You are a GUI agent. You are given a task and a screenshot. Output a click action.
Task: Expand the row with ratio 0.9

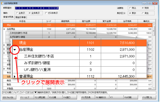tap(4, 53)
